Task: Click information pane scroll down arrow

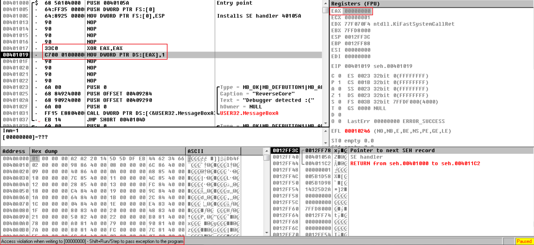Action: coord(325,143)
